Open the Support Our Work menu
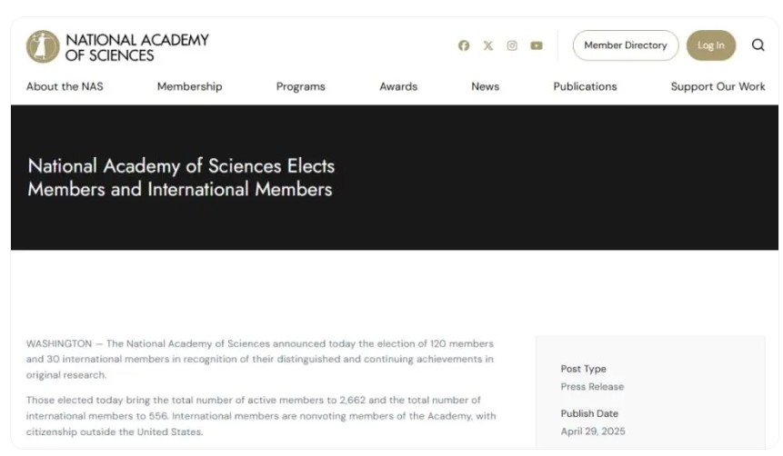Viewport: 783px width, 456px height. tap(718, 86)
